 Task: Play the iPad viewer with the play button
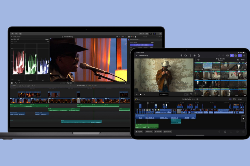pyautogui.click(x=140, y=94)
